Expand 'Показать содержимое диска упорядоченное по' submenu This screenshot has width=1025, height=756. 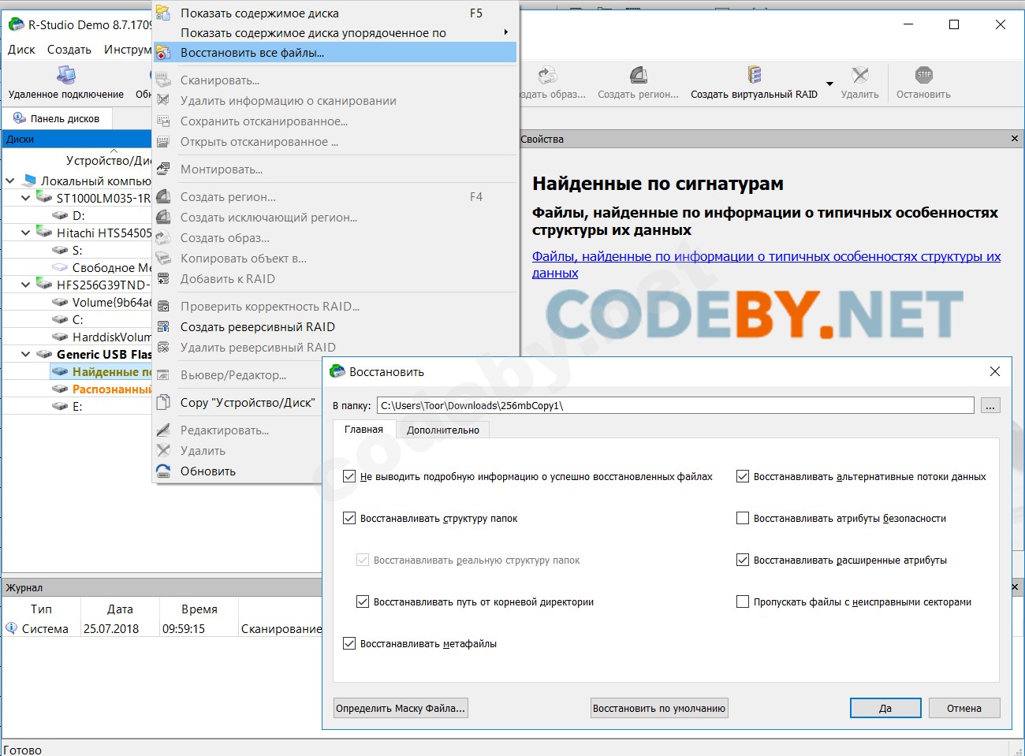pos(505,32)
